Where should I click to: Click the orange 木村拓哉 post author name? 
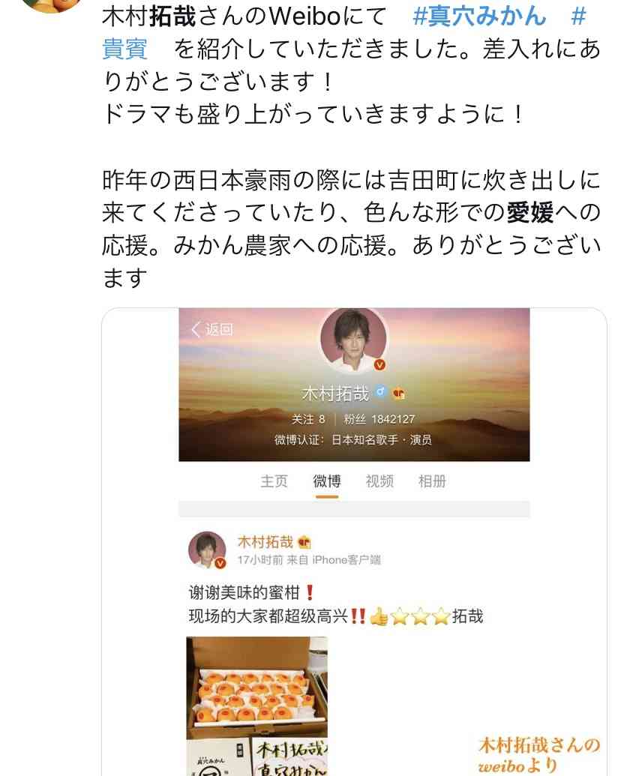(265, 542)
